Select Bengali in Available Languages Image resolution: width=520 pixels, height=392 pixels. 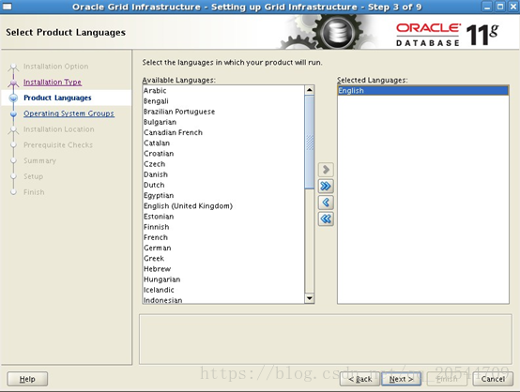(223, 101)
